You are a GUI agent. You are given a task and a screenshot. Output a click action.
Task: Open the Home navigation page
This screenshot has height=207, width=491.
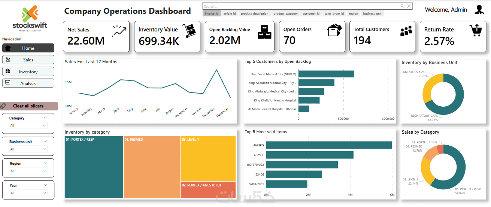click(28, 48)
